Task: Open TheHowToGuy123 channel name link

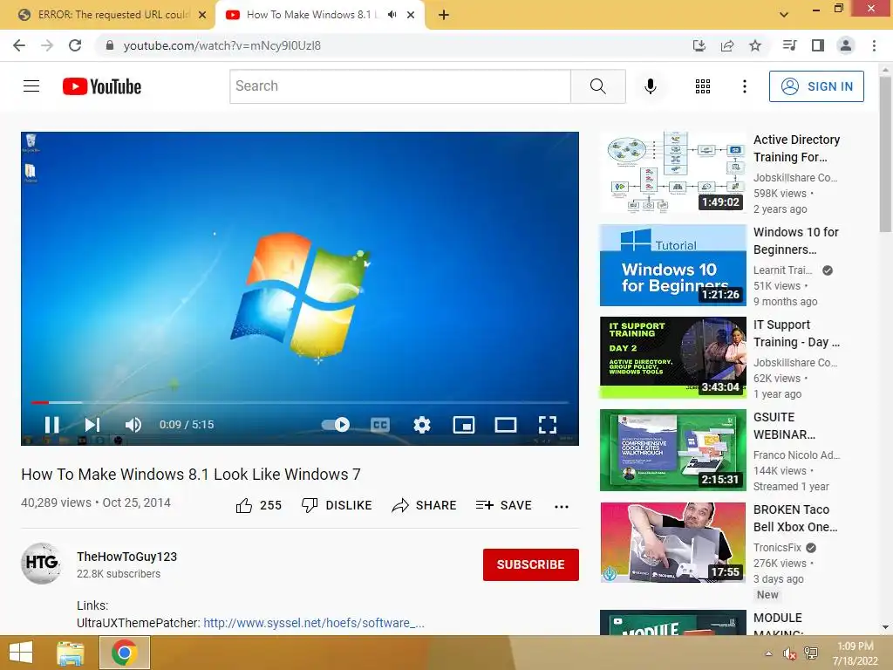Action: [127, 557]
